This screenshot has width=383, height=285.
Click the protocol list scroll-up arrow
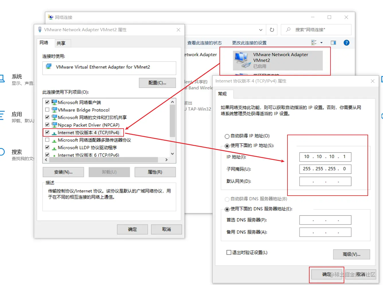tap(172, 102)
